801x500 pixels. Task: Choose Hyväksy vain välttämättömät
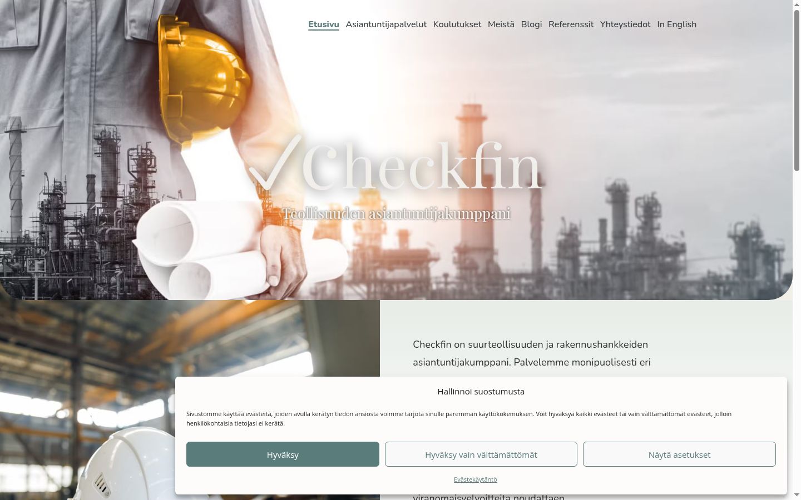481,454
